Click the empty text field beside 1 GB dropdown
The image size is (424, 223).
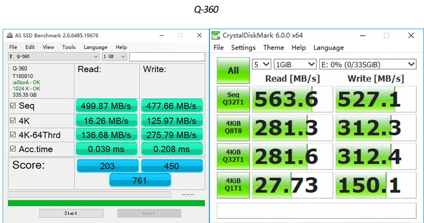167,57
